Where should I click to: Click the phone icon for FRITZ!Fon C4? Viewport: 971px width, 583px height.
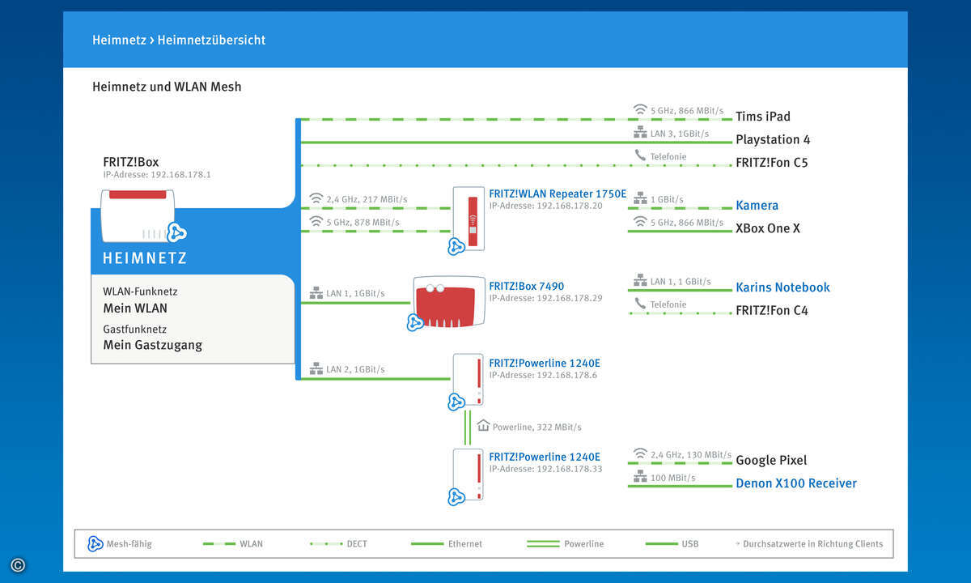tap(640, 304)
